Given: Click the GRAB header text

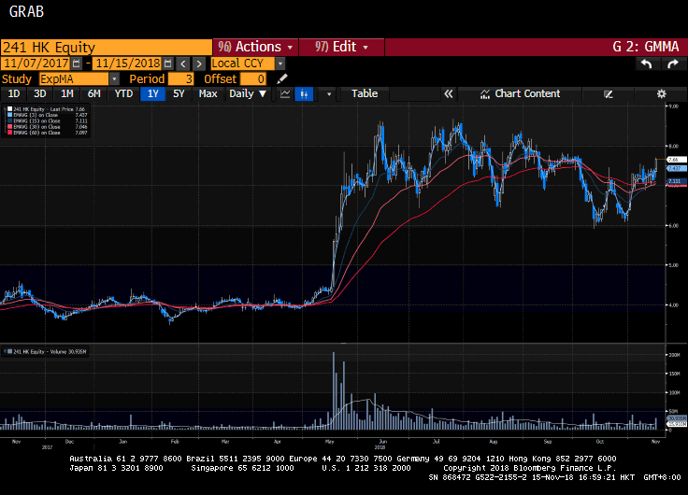Looking at the screenshot, I should click(26, 12).
